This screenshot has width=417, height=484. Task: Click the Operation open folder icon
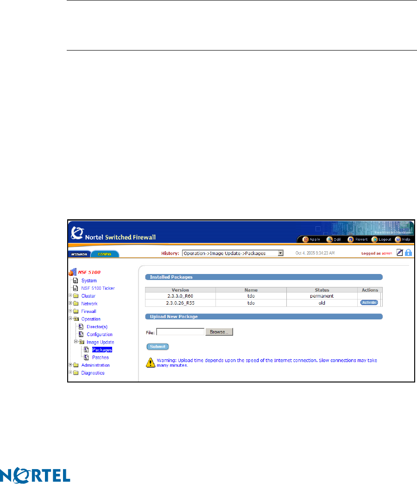click(76, 319)
